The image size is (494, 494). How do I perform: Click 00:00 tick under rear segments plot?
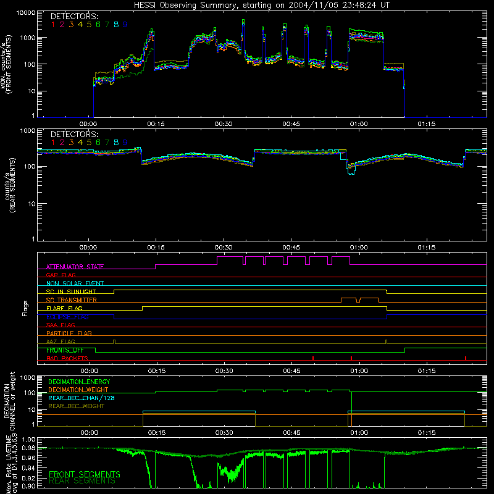(x=88, y=248)
